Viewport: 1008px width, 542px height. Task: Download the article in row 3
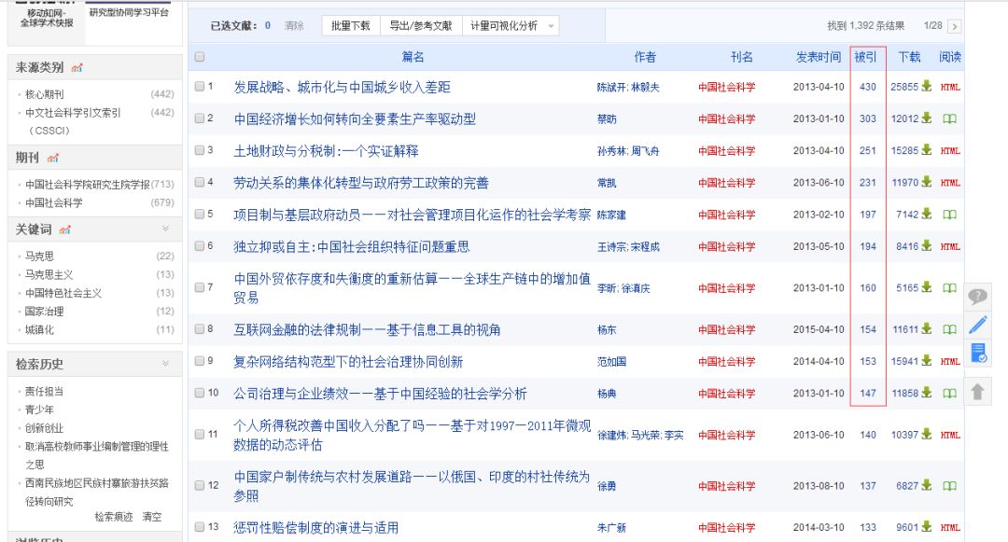pyautogui.click(x=927, y=149)
